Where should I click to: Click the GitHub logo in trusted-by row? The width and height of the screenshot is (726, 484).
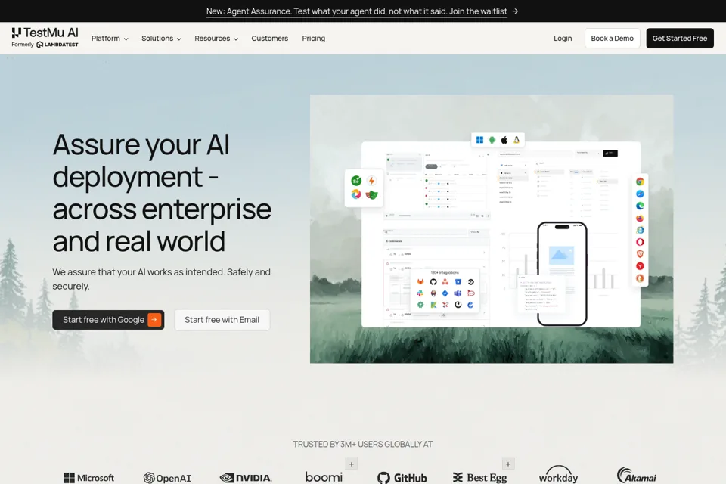coord(402,477)
